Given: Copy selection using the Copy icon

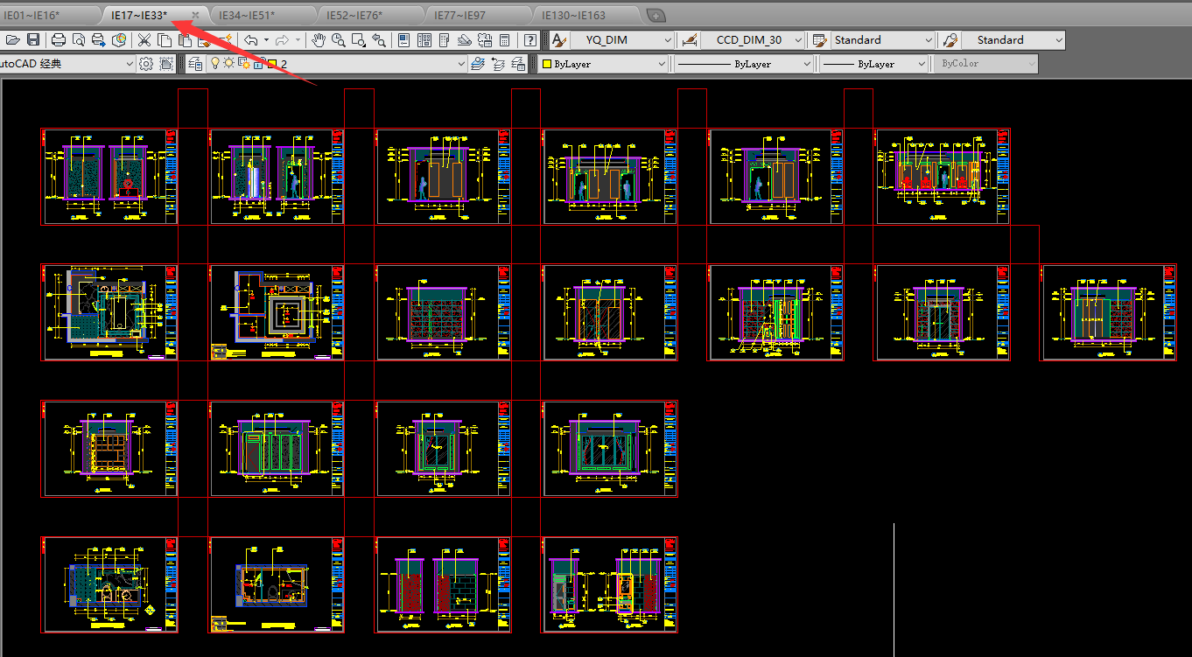Looking at the screenshot, I should pyautogui.click(x=165, y=40).
